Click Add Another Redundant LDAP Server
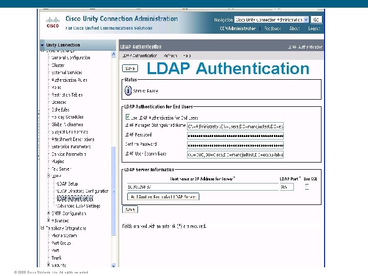This screenshot has width=368, height=276. point(163,197)
